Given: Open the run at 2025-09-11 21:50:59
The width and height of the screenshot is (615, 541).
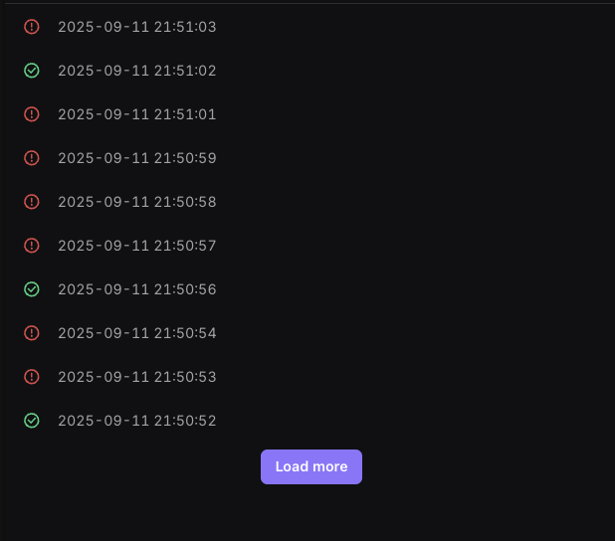Looking at the screenshot, I should [x=137, y=158].
